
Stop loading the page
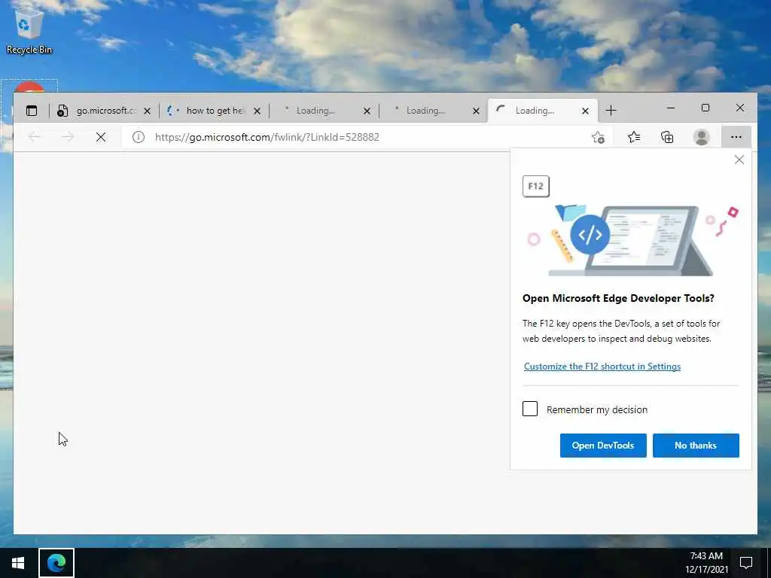101,137
